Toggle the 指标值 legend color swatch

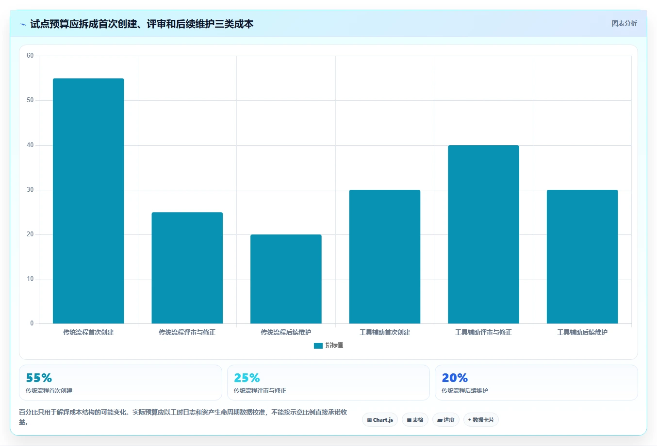tap(318, 345)
